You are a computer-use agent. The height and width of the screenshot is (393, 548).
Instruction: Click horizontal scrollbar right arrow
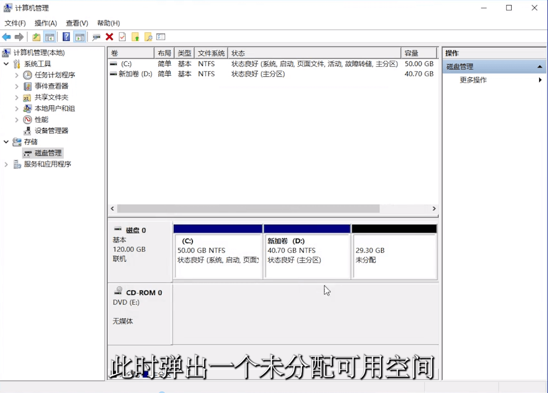pyautogui.click(x=434, y=209)
